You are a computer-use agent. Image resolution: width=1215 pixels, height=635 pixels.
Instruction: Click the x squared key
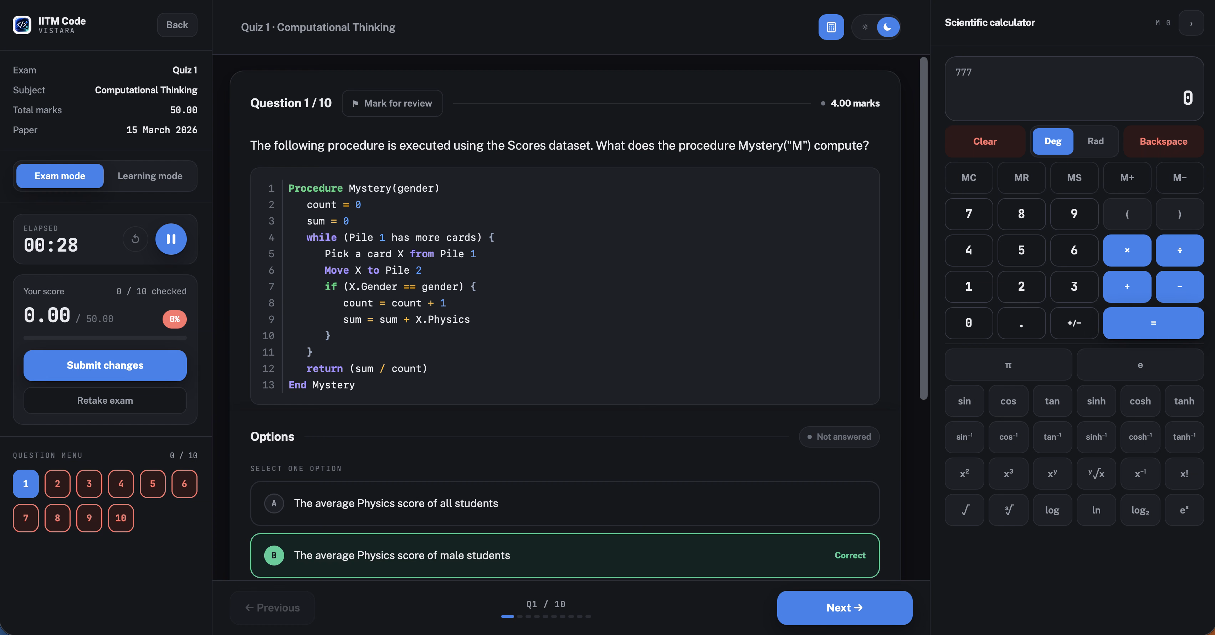[964, 474]
